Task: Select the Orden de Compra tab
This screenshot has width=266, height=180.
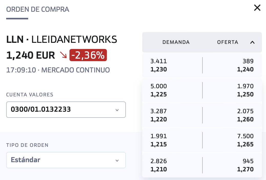Action: pyautogui.click(x=38, y=9)
